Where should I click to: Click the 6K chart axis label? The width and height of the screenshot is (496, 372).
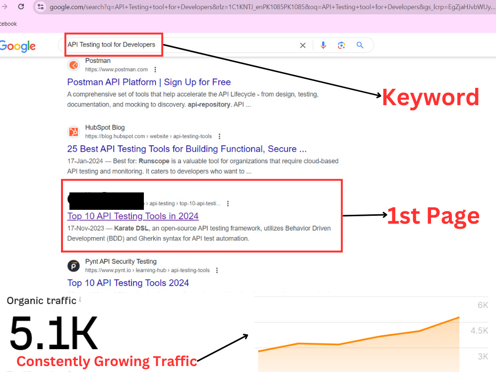coord(483,305)
